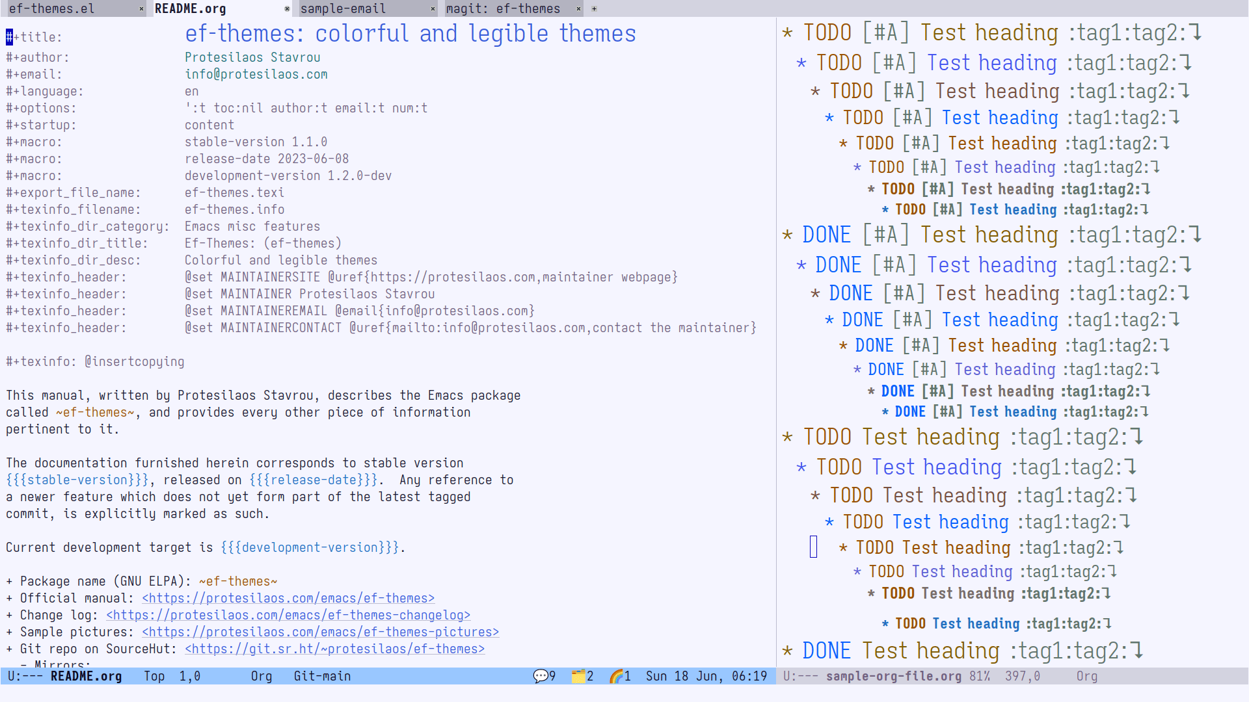This screenshot has height=702, width=1249.
Task: Open the sample-email tab
Action: pyautogui.click(x=343, y=8)
